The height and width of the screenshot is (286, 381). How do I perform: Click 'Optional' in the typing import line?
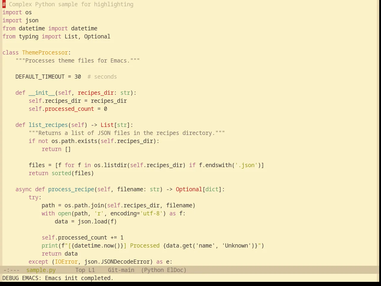[x=97, y=36]
